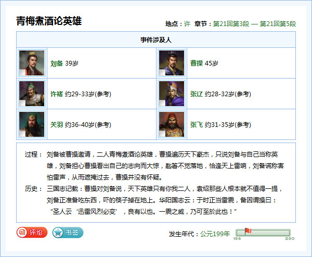312x257 pixels.
Task: Select Guan Yu's portrait beside 关羽
Action: 32,124
